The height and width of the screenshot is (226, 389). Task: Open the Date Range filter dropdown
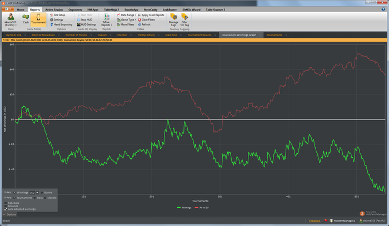click(x=127, y=15)
